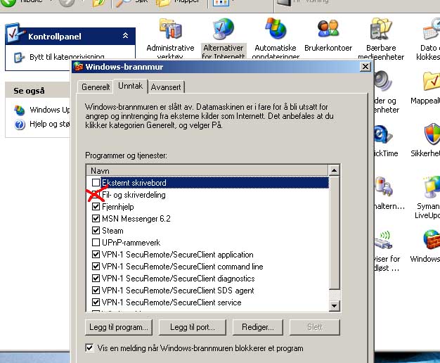The image size is (440, 363).
Task: Click the list scroll up arrow
Action: (x=334, y=170)
